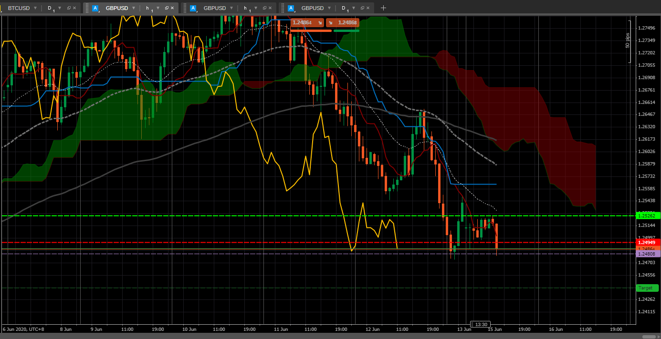Expand symbol dropdown on GBPUSD D1 tab

pyautogui.click(x=329, y=8)
